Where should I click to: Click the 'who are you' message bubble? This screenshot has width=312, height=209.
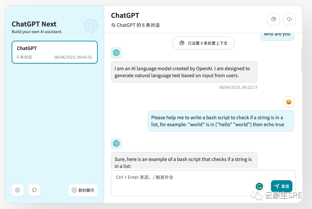[x=277, y=36]
